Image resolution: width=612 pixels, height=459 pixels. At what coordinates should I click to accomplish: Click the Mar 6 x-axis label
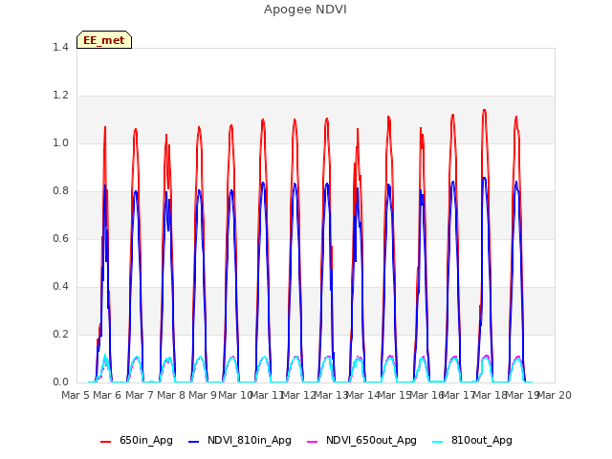tap(107, 395)
